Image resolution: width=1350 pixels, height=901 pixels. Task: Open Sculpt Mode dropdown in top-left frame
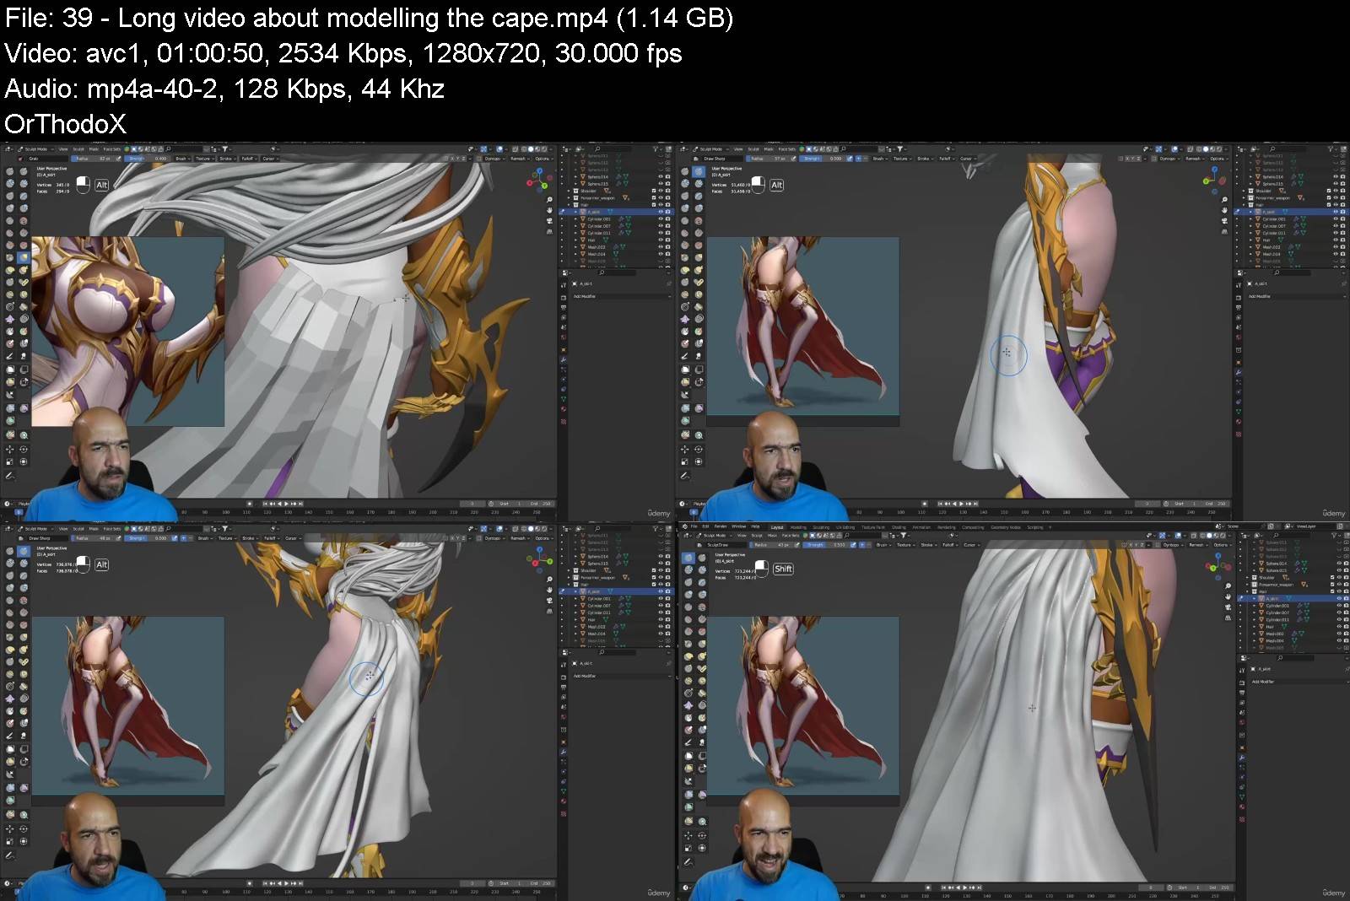pyautogui.click(x=35, y=149)
